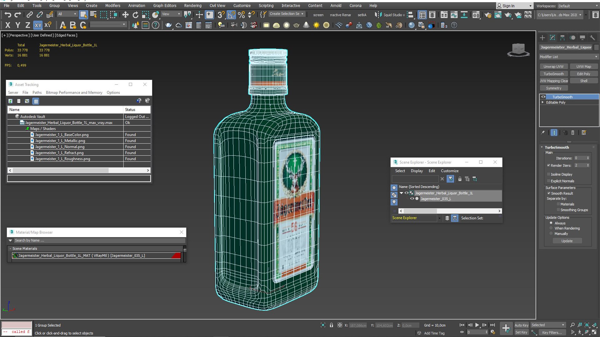Image resolution: width=600 pixels, height=337 pixels.
Task: Activate the Select Object tool
Action: point(83,15)
